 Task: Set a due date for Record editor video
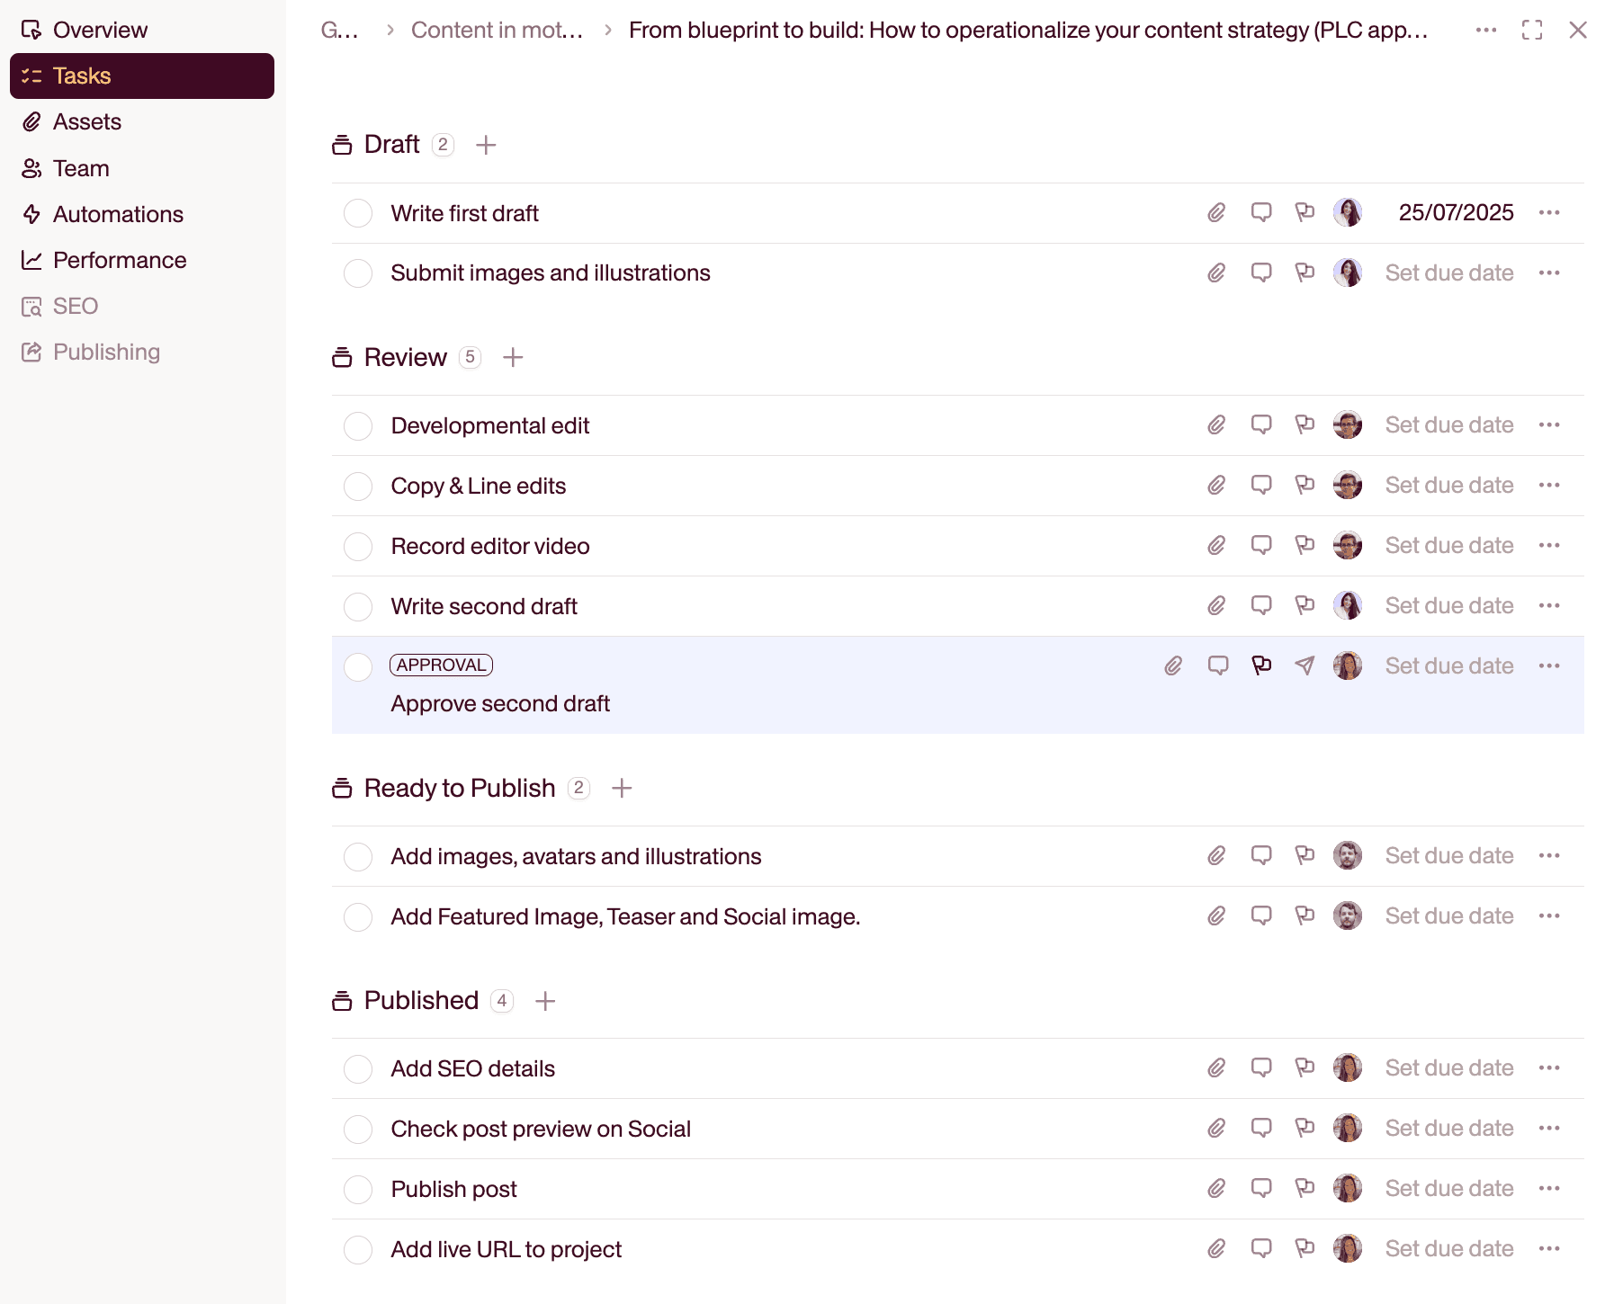pos(1448,545)
